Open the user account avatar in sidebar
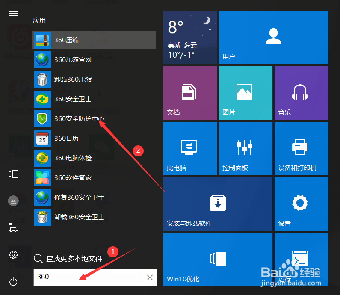This screenshot has width=340, height=295. [x=13, y=201]
